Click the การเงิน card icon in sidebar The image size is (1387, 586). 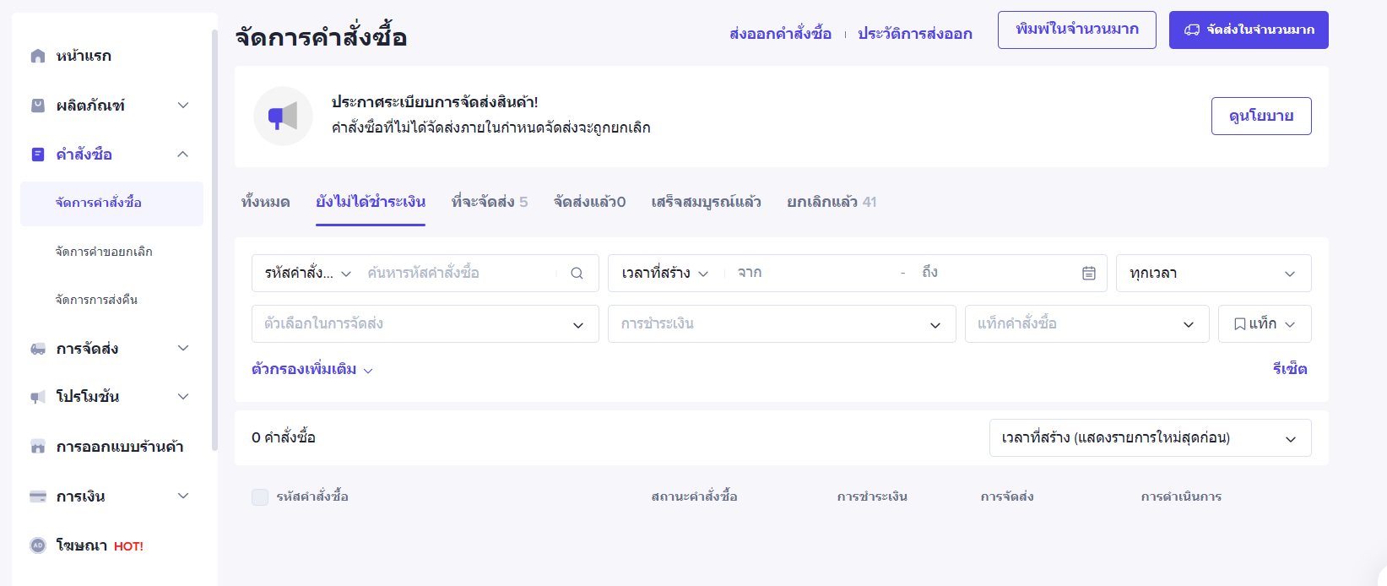38,496
